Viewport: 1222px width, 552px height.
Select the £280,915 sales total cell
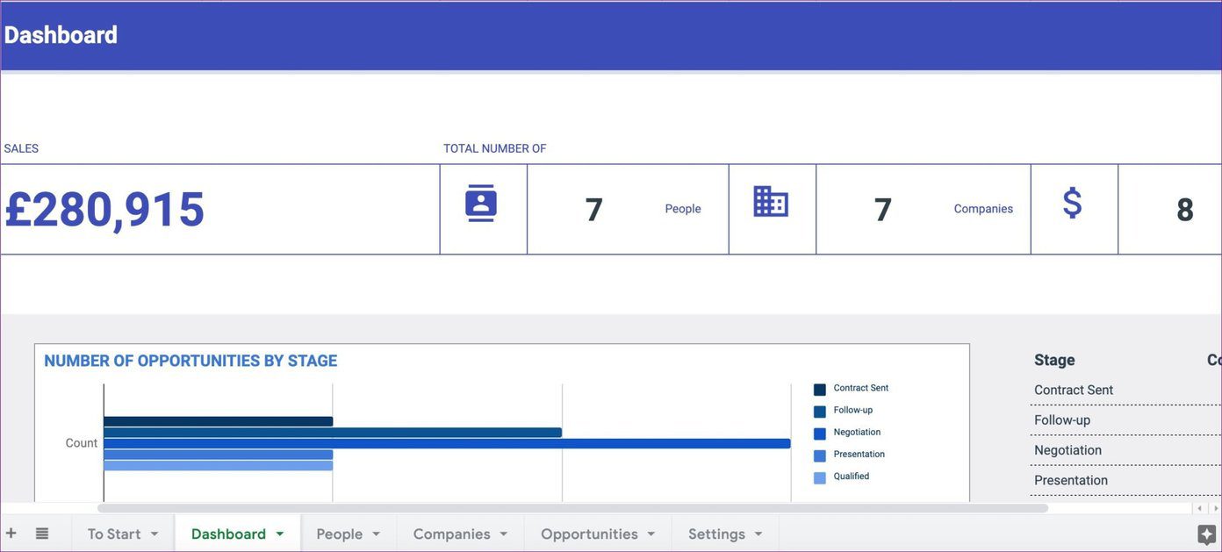[219, 209]
